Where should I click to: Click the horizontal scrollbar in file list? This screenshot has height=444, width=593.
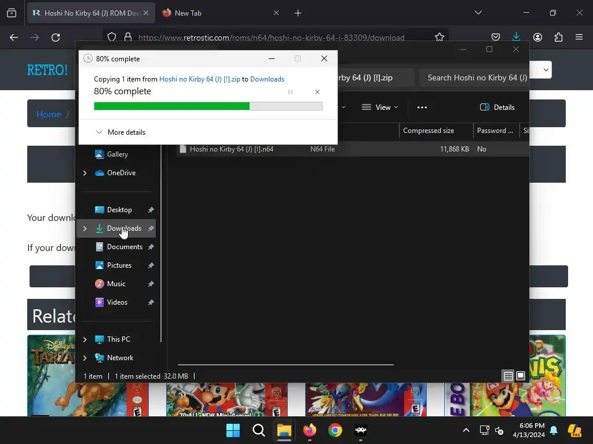285,365
